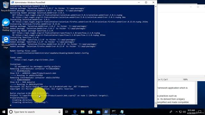Close the PowerShell window
205x115 pixels.
153,3
